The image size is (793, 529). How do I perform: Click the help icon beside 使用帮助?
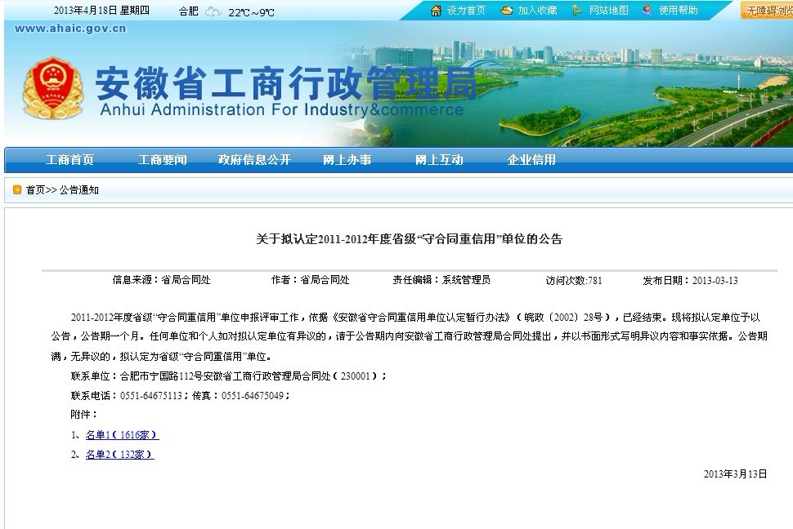coord(647,11)
